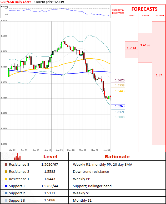Click the Resistance 1 yellow color swatch
Viewport: 166px width, 204px height.
pyautogui.click(x=6, y=179)
